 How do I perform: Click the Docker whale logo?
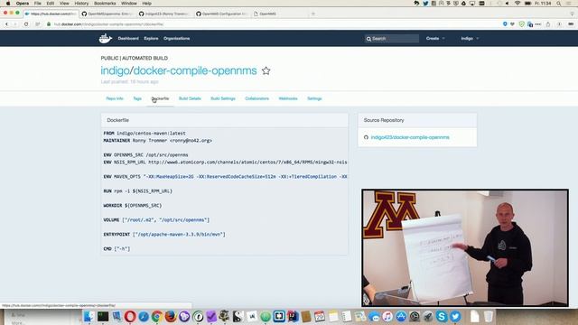tap(106, 38)
